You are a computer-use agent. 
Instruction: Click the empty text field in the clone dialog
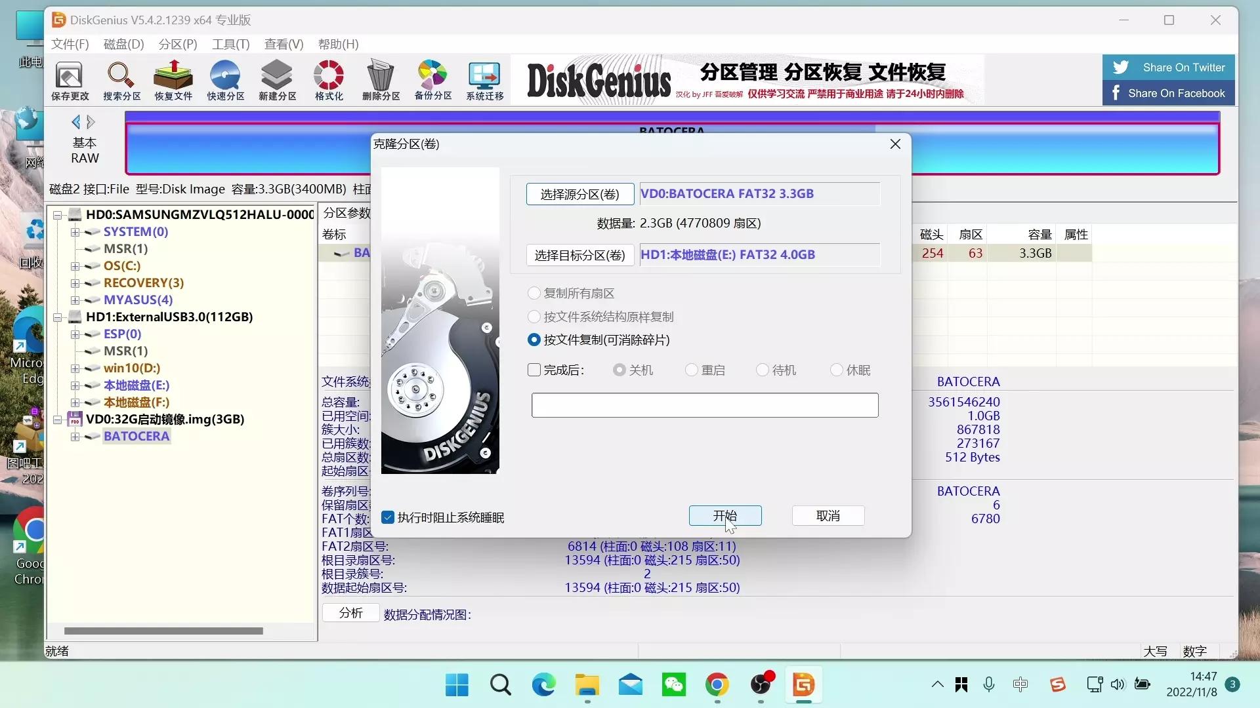705,405
